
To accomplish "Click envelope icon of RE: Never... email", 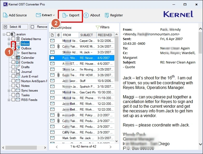I will (52, 58).
